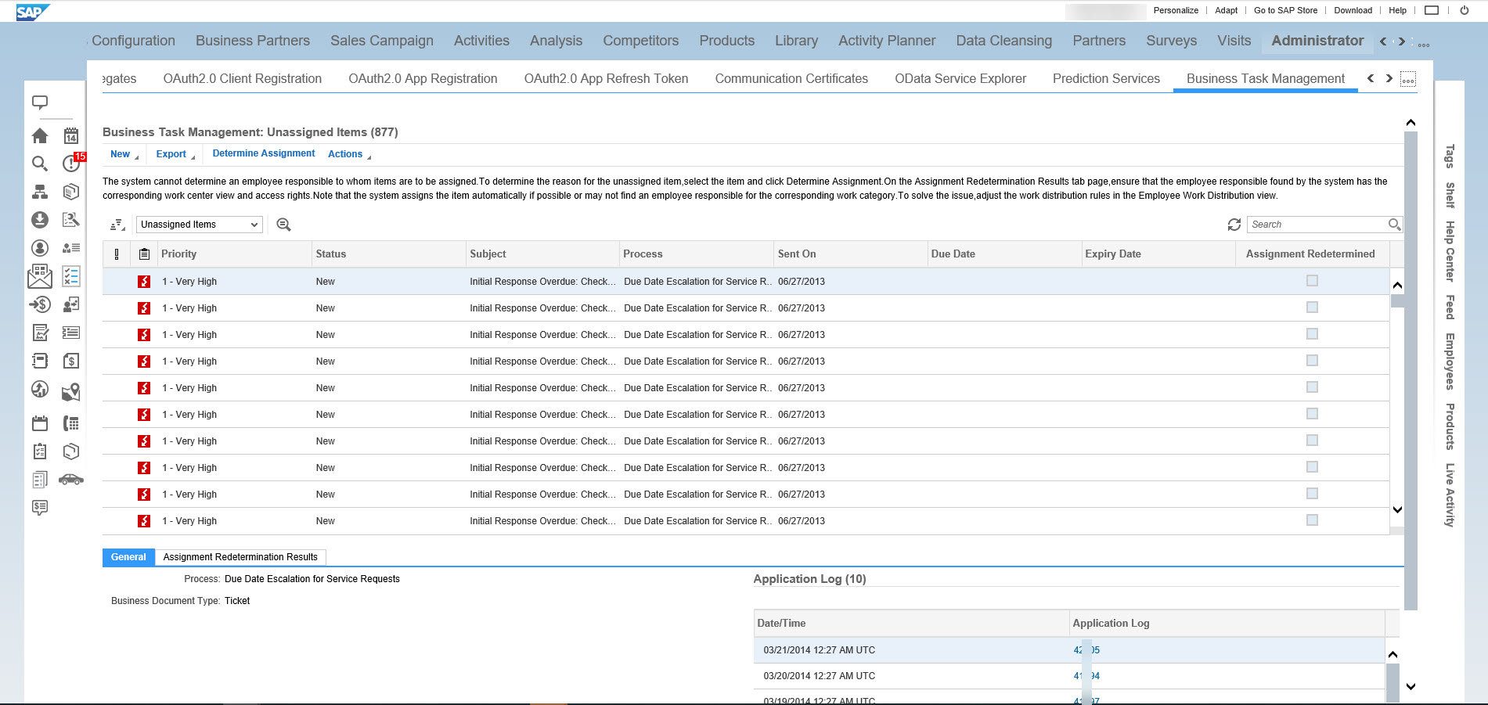The height and width of the screenshot is (705, 1488).
Task: Click the sort icon left of Unassigned Items
Action: [x=117, y=225]
